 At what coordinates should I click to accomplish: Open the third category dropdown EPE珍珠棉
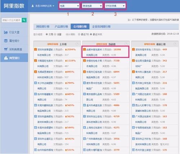point(115,6)
